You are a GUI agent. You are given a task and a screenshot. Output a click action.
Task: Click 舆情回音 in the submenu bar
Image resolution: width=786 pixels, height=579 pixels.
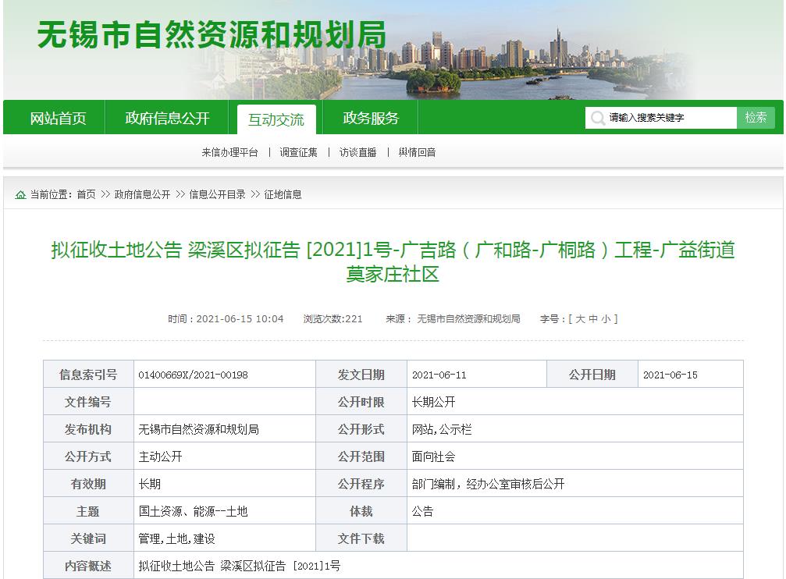(416, 153)
